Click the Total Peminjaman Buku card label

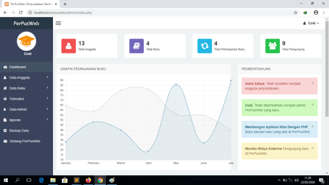229,49
